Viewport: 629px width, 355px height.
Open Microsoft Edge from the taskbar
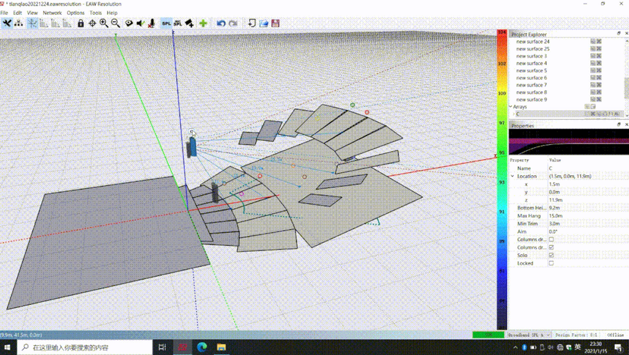pos(202,347)
